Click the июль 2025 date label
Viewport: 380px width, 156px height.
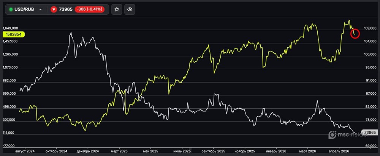[182, 151]
